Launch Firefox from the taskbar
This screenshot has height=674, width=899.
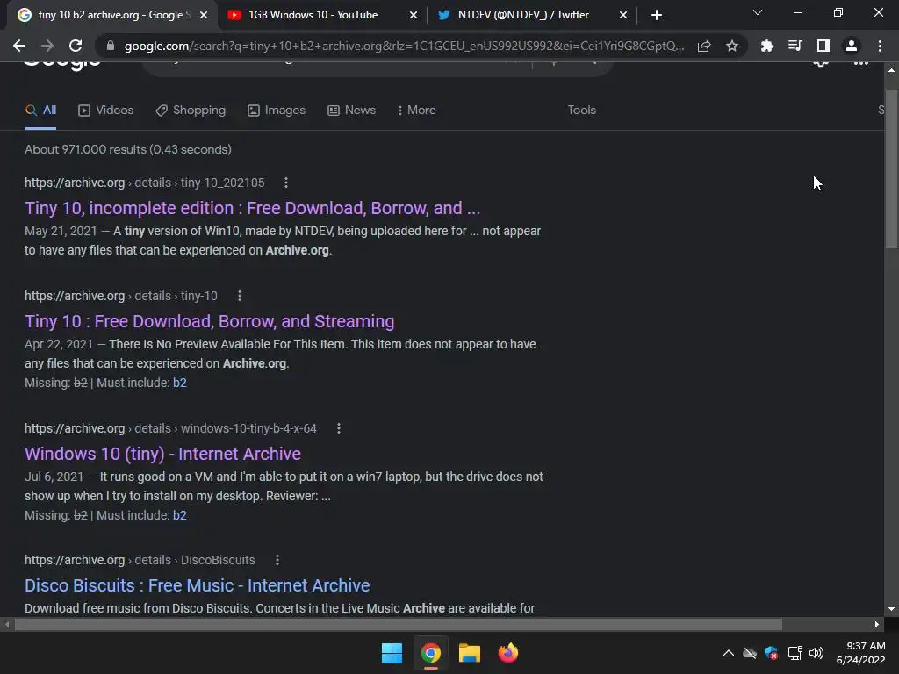(x=507, y=653)
